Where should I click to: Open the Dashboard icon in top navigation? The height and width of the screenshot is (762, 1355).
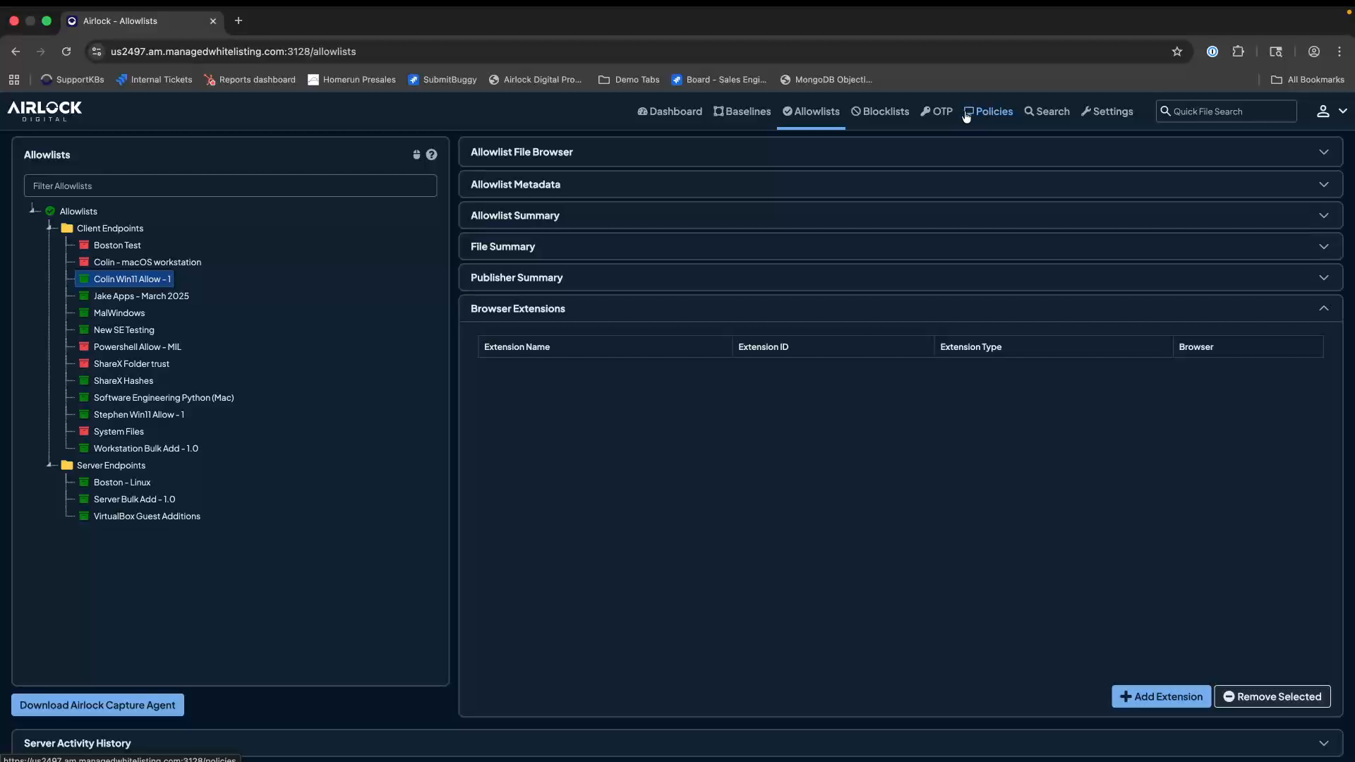pos(644,111)
